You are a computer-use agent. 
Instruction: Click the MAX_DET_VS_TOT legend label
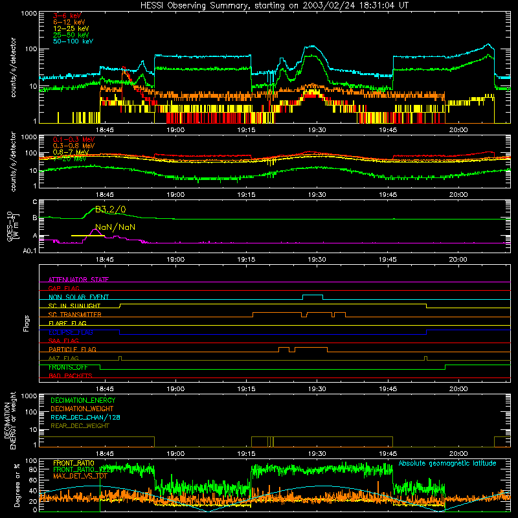(80, 476)
